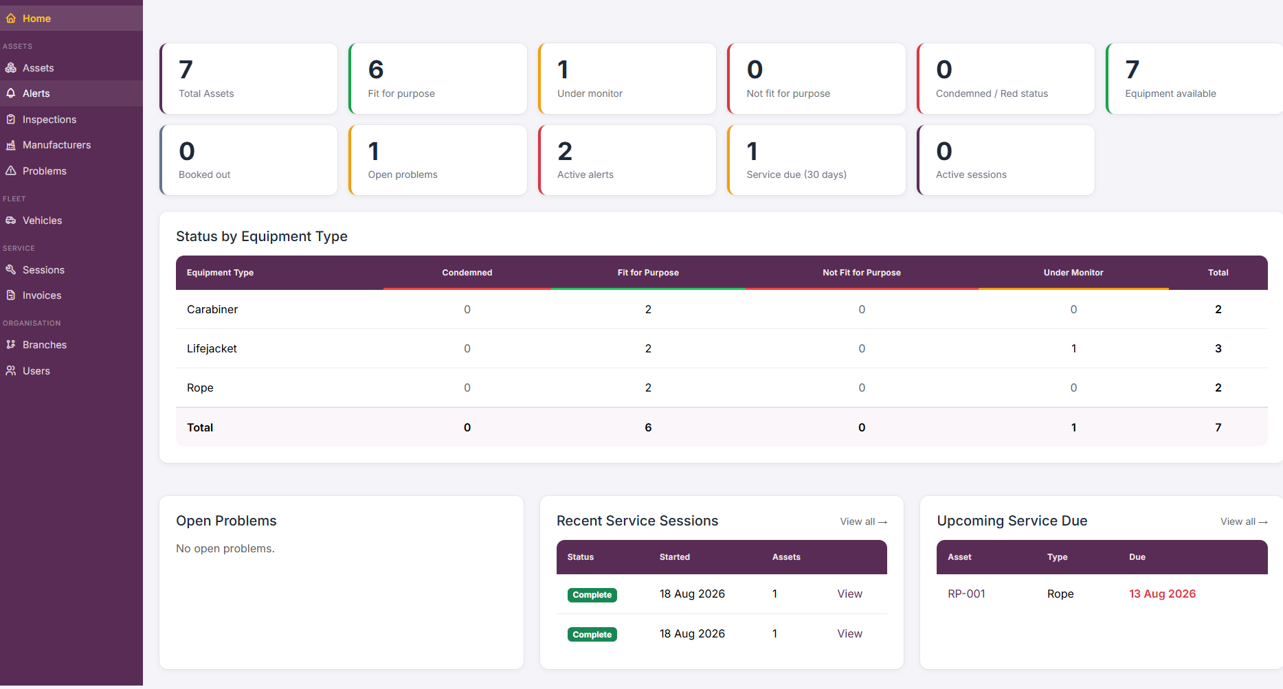1283x689 pixels.
Task: Select the Sessions wrench icon
Action: click(11, 270)
